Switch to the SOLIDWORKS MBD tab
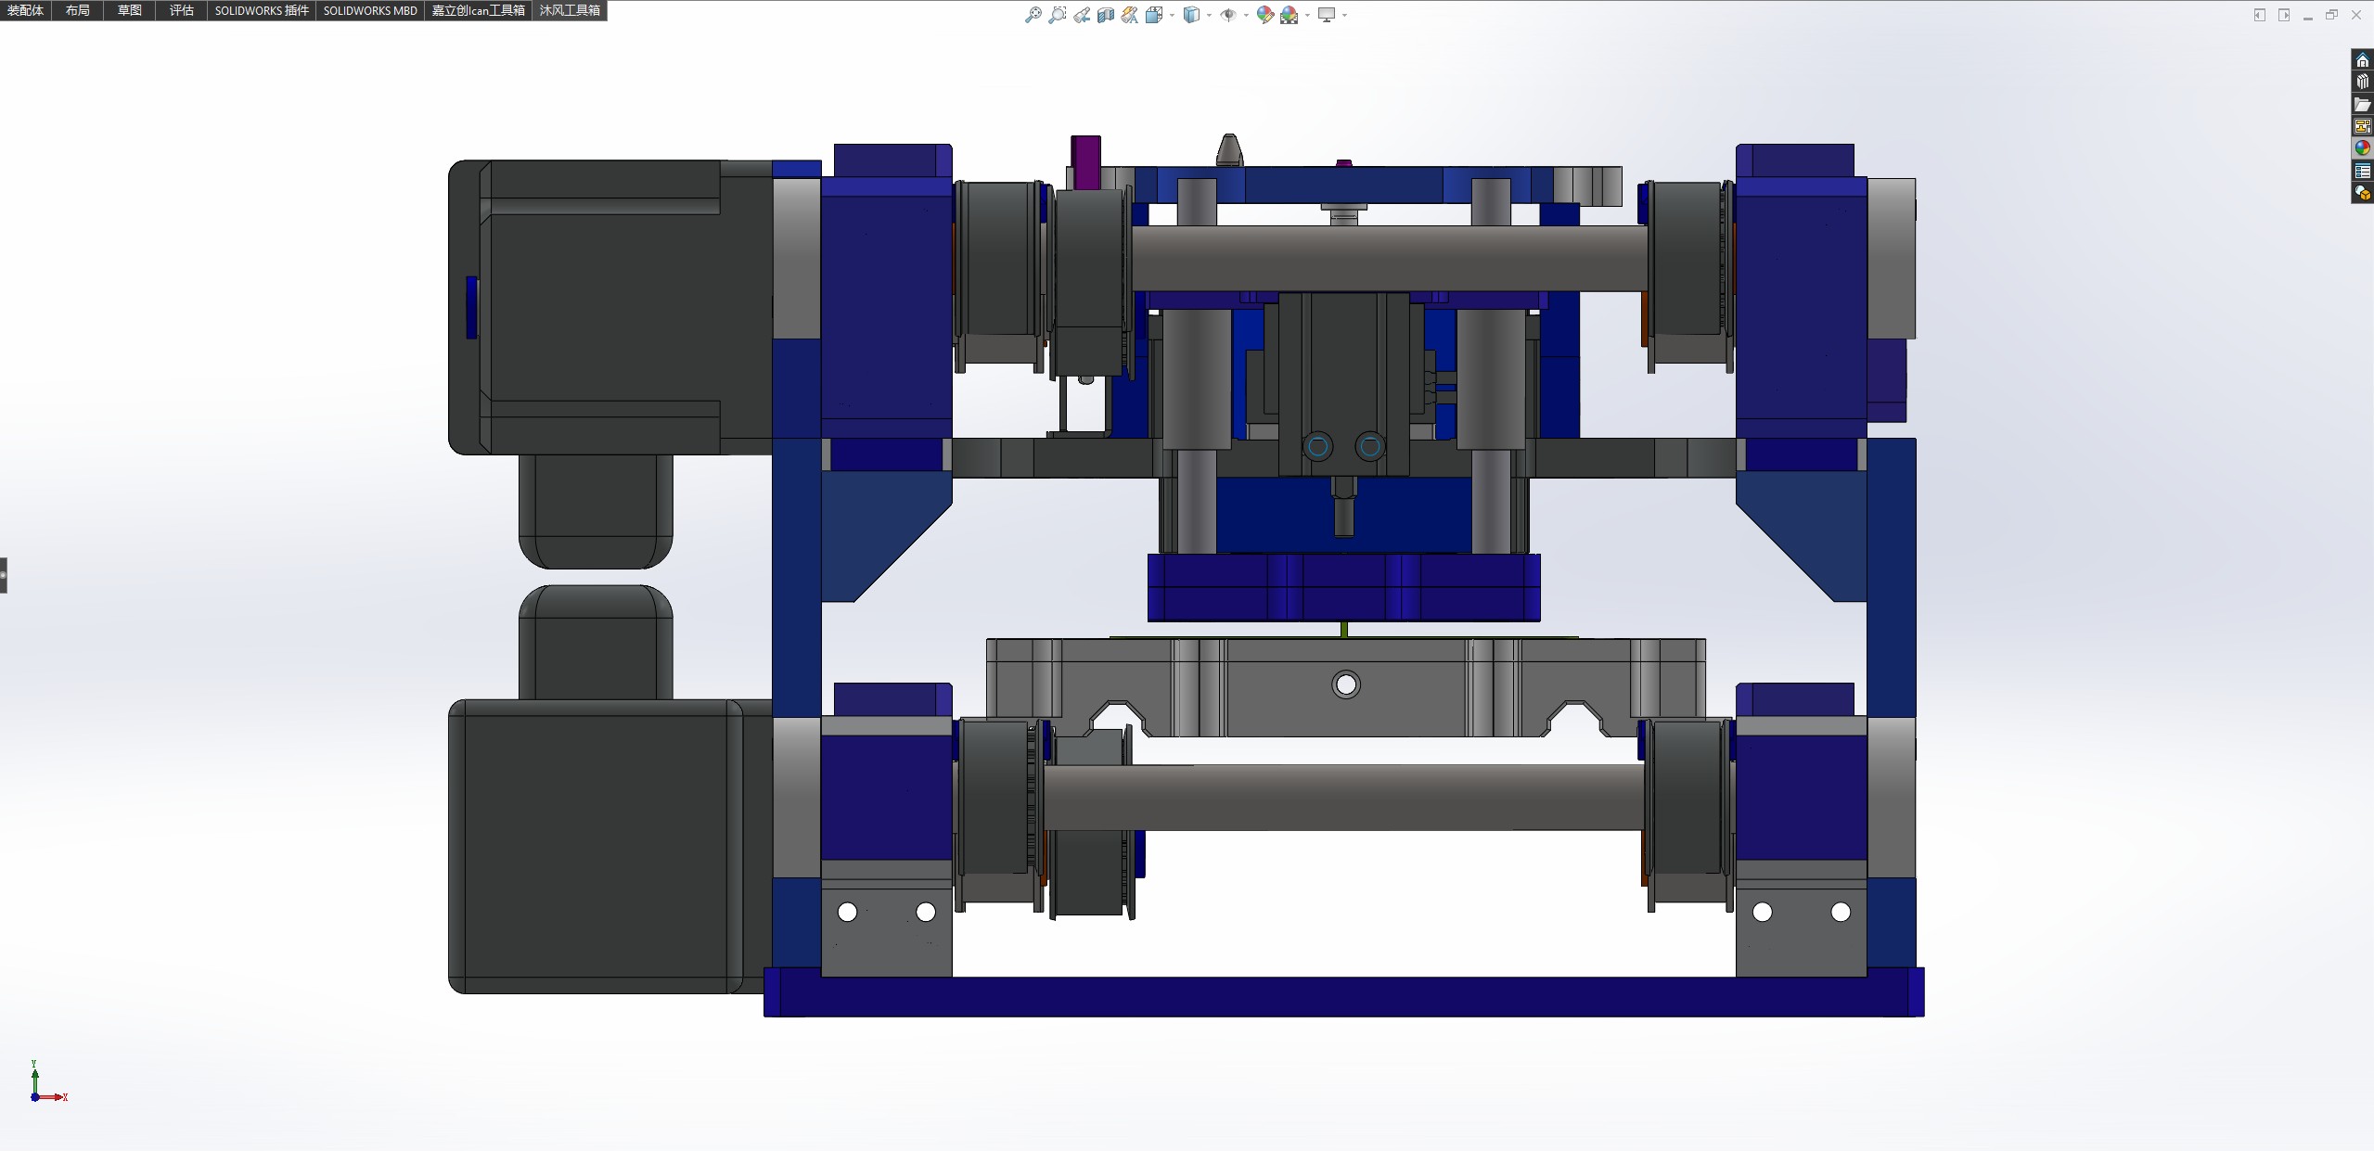The image size is (2374, 1151). click(x=370, y=10)
